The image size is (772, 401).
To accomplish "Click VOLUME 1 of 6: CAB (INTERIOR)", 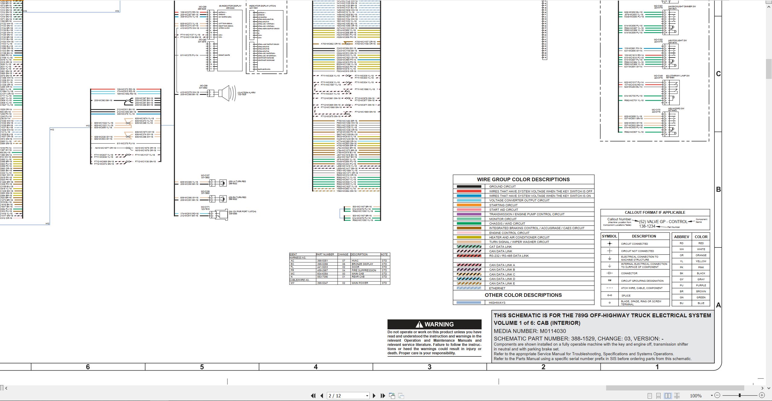I will click(537, 323).
